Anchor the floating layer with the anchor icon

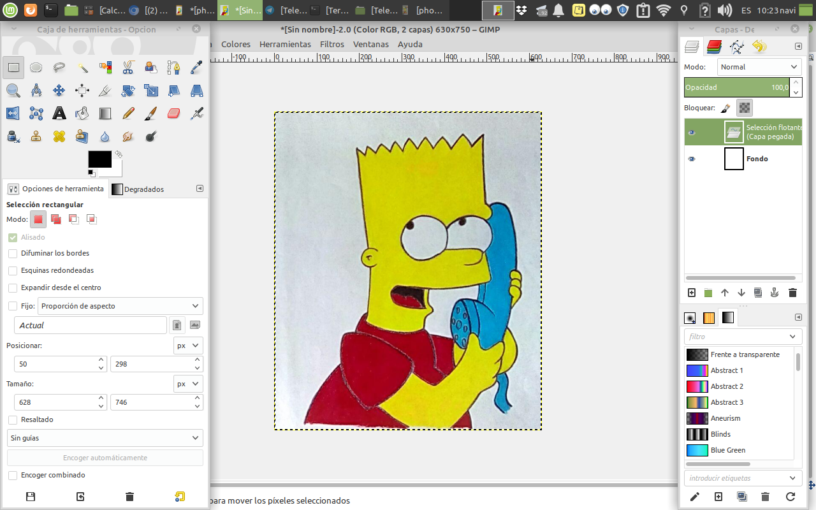775,293
